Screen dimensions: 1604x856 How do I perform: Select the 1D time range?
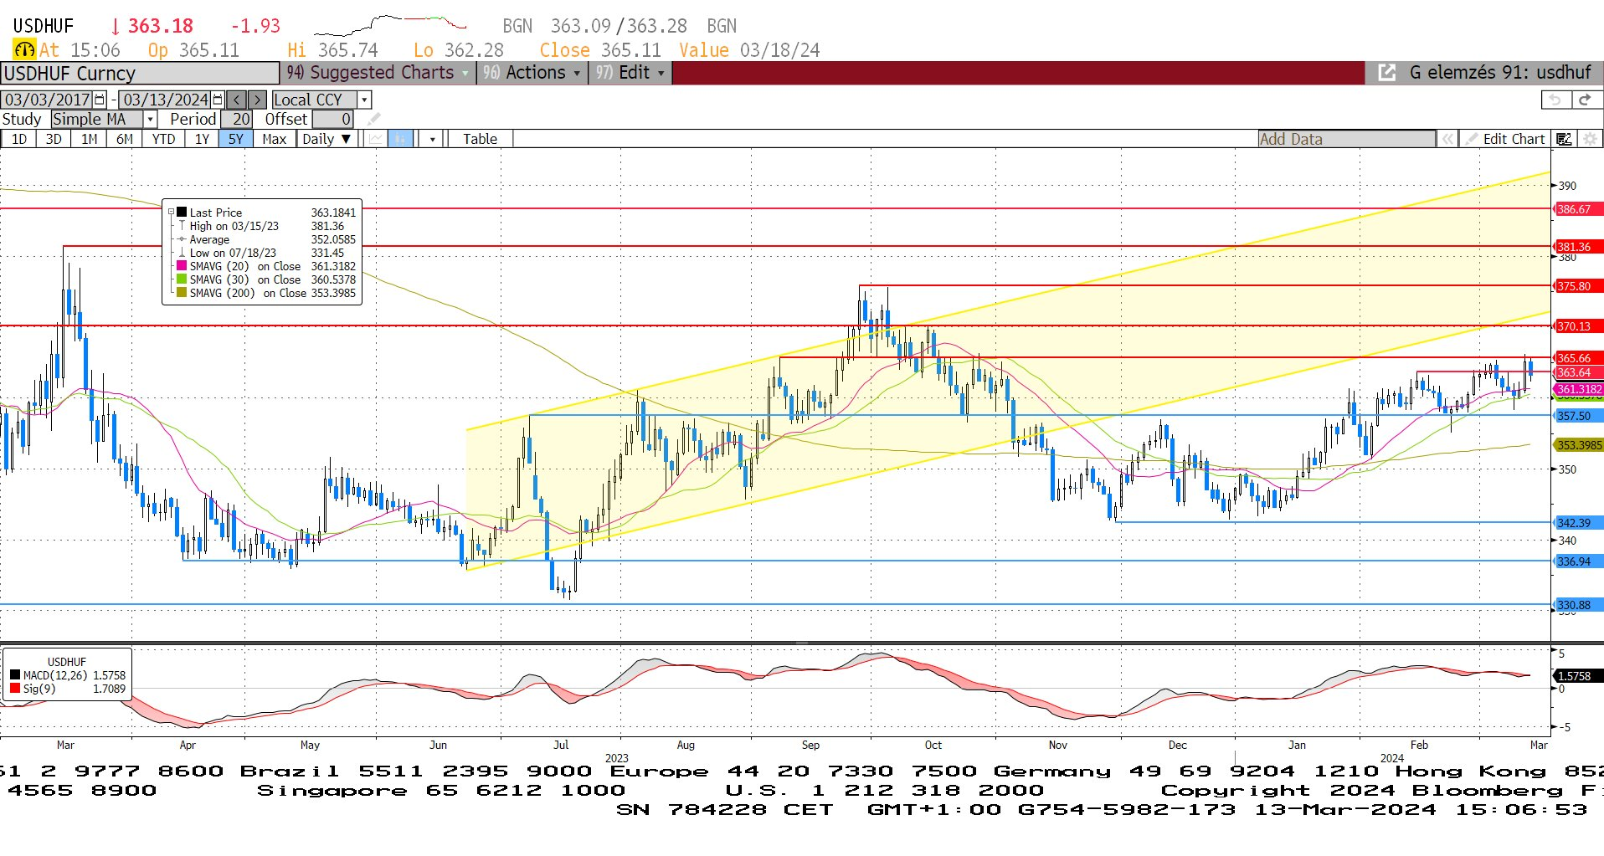18,139
